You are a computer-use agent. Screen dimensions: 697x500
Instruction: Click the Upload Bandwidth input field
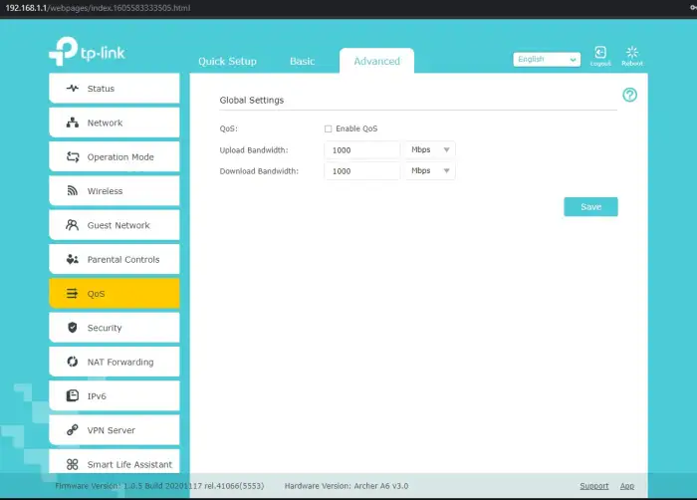tap(361, 150)
